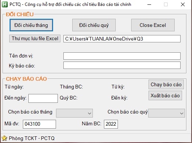Click the Chạy báo cáo button
Image resolution: width=192 pixels, height=143 pixels.
click(166, 84)
